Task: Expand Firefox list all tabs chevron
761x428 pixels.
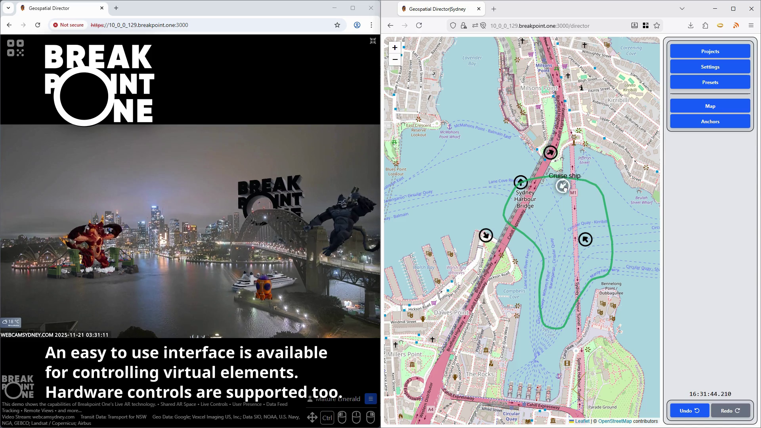Action: 682,9
